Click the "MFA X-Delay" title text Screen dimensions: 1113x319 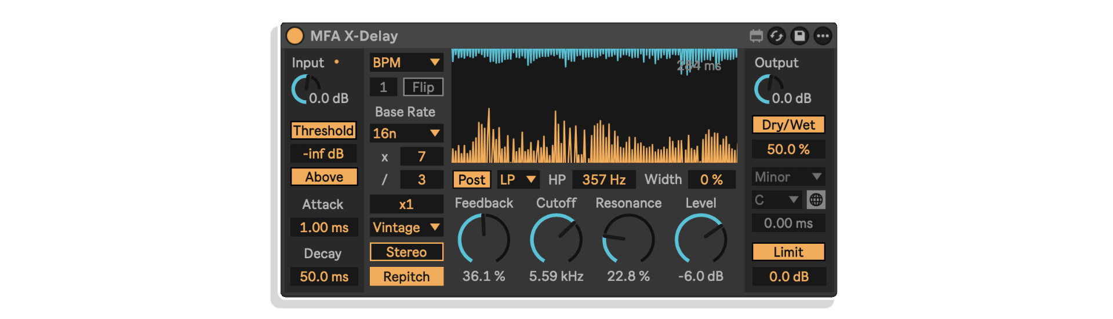coord(354,36)
